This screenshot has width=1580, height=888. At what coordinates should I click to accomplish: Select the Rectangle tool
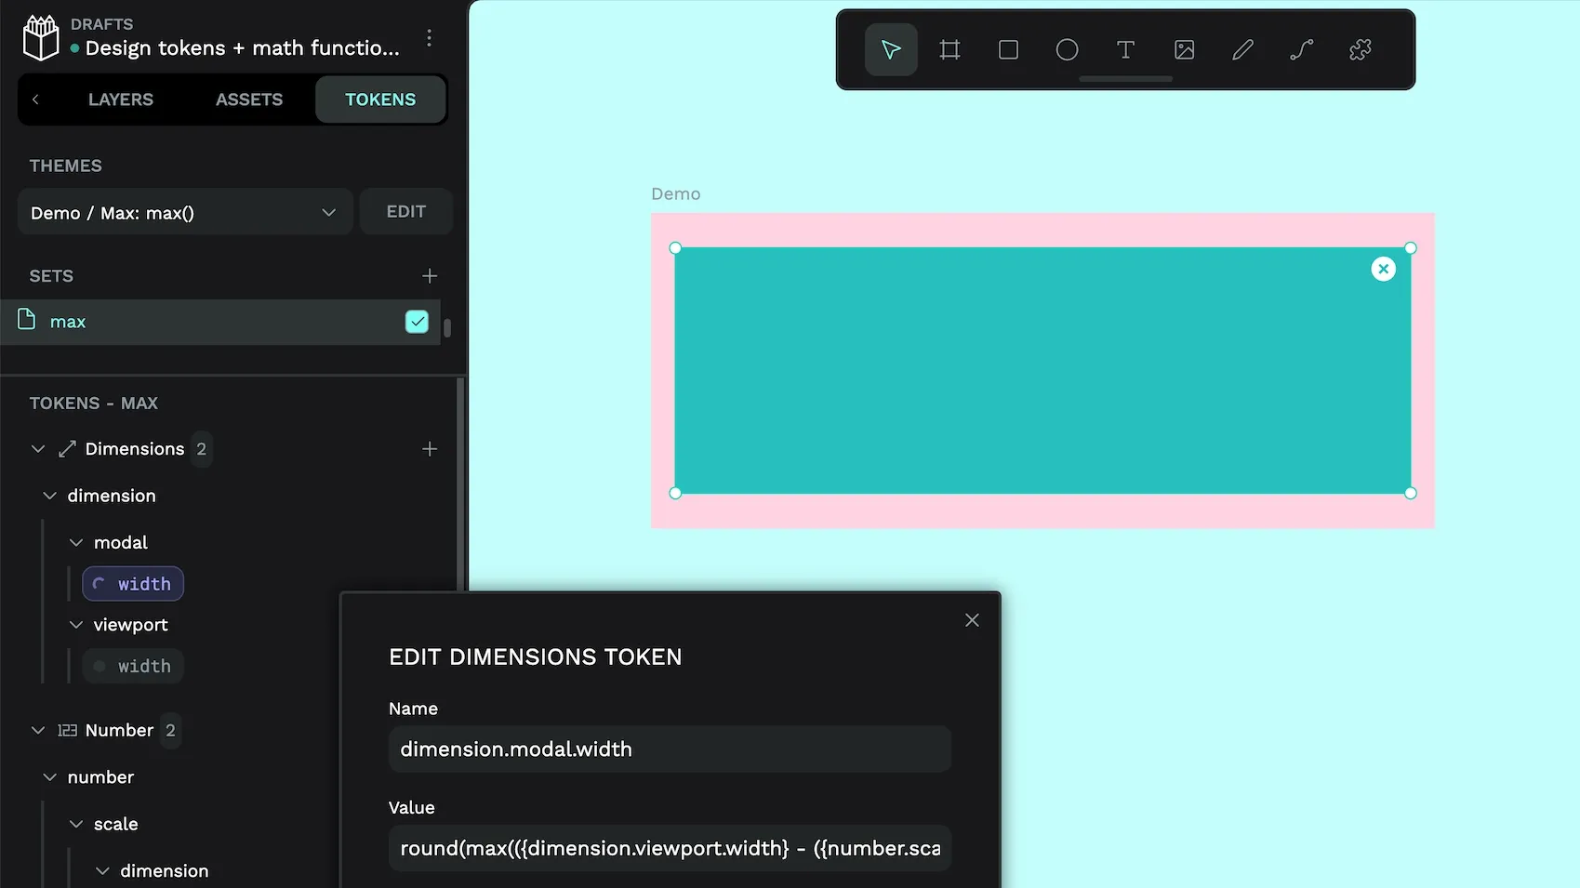click(1008, 49)
